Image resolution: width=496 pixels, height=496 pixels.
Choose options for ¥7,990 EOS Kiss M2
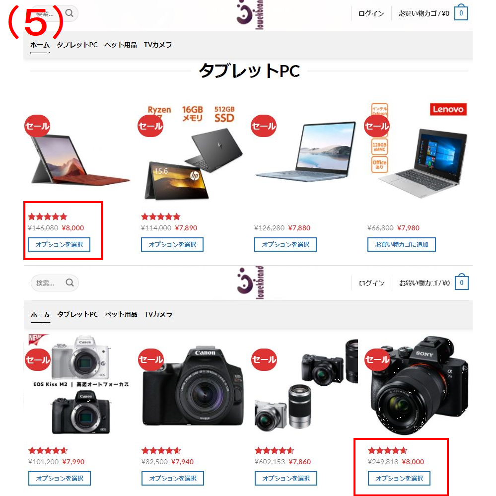click(60, 478)
